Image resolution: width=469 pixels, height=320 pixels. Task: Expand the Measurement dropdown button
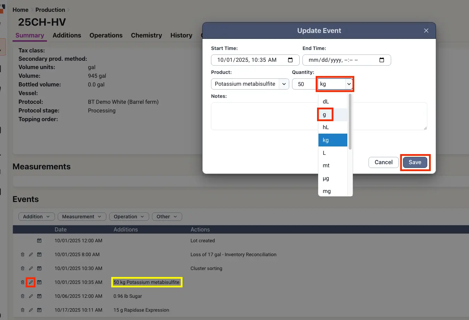coord(81,217)
